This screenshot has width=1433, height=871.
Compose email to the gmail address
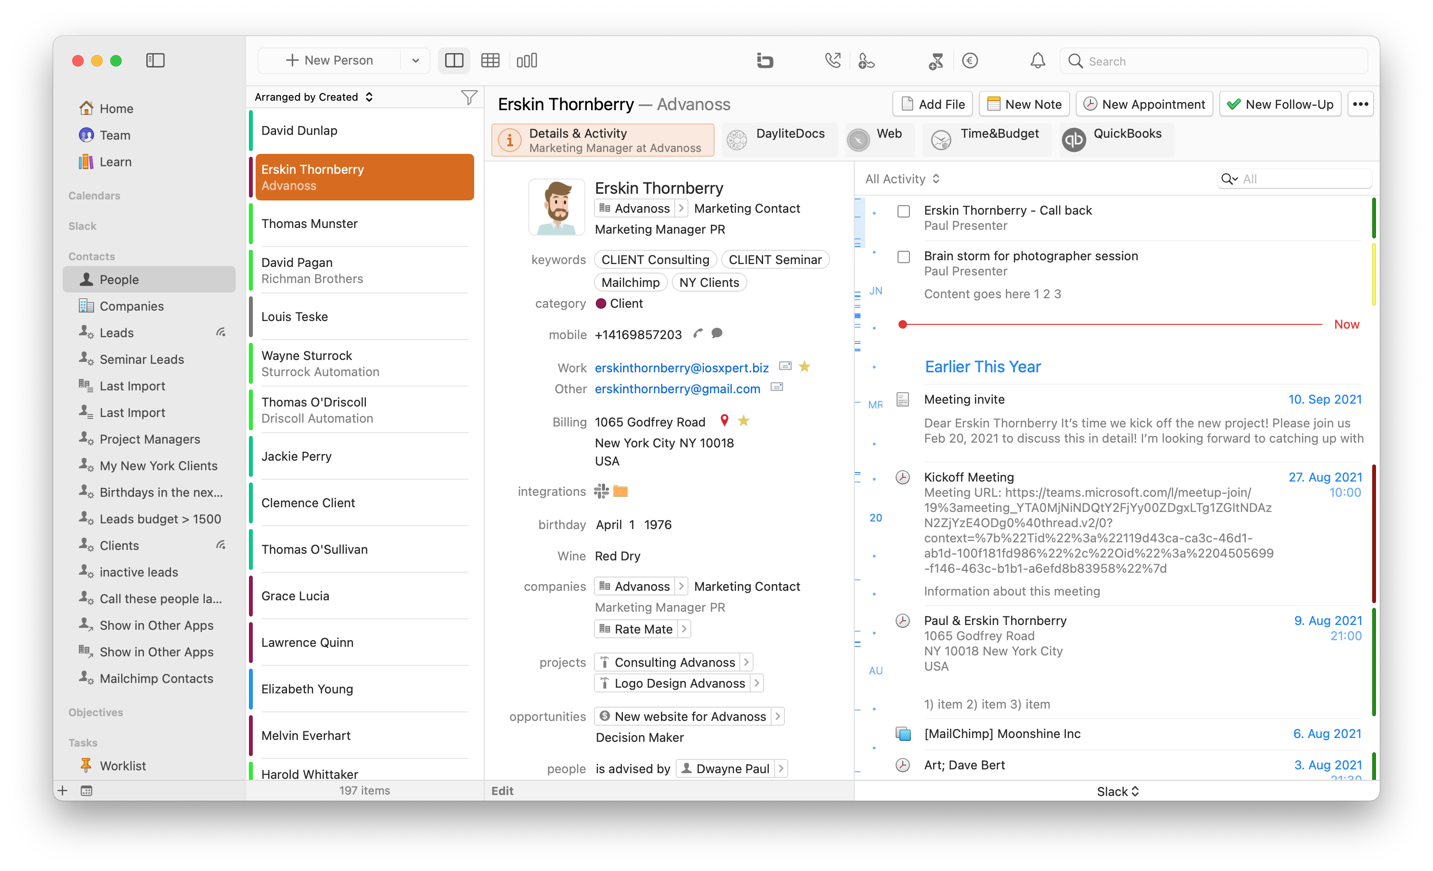[x=777, y=387]
